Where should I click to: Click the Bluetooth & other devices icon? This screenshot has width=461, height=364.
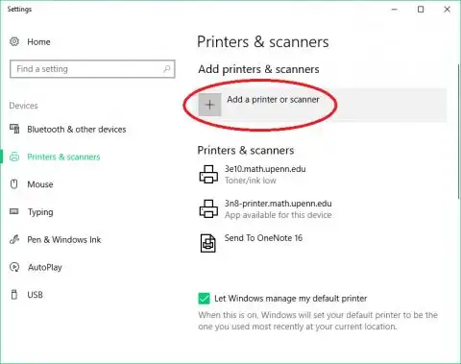pos(14,129)
